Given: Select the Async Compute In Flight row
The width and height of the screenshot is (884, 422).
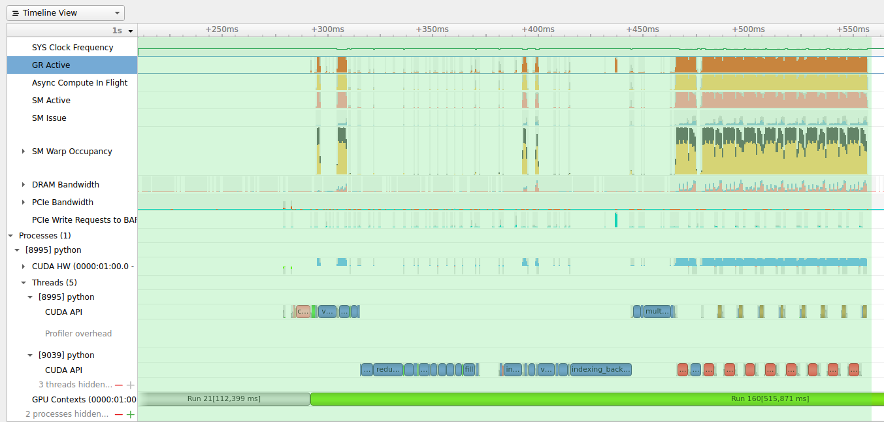Looking at the screenshot, I should click(x=80, y=83).
